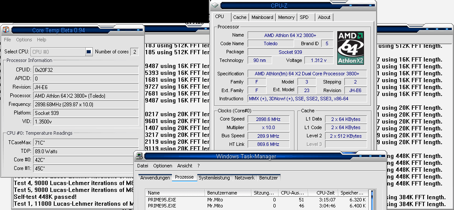Switch to the Cache tab in CPU-Z
The image size is (454, 210).
click(240, 17)
